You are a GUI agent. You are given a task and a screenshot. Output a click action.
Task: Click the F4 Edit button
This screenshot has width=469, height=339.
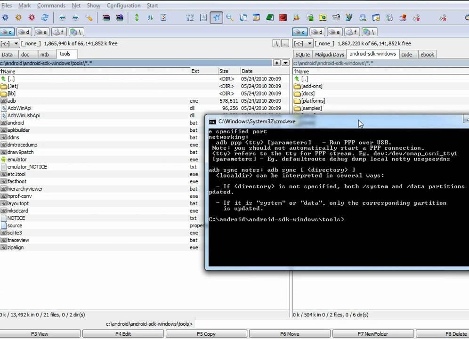tap(123, 334)
